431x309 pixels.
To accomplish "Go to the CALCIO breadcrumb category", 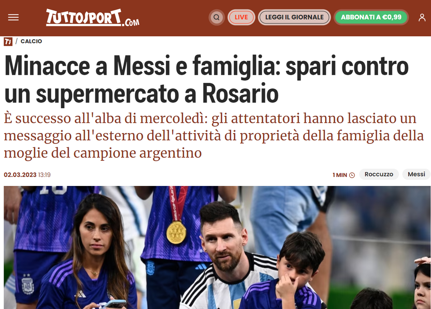I will [31, 41].
